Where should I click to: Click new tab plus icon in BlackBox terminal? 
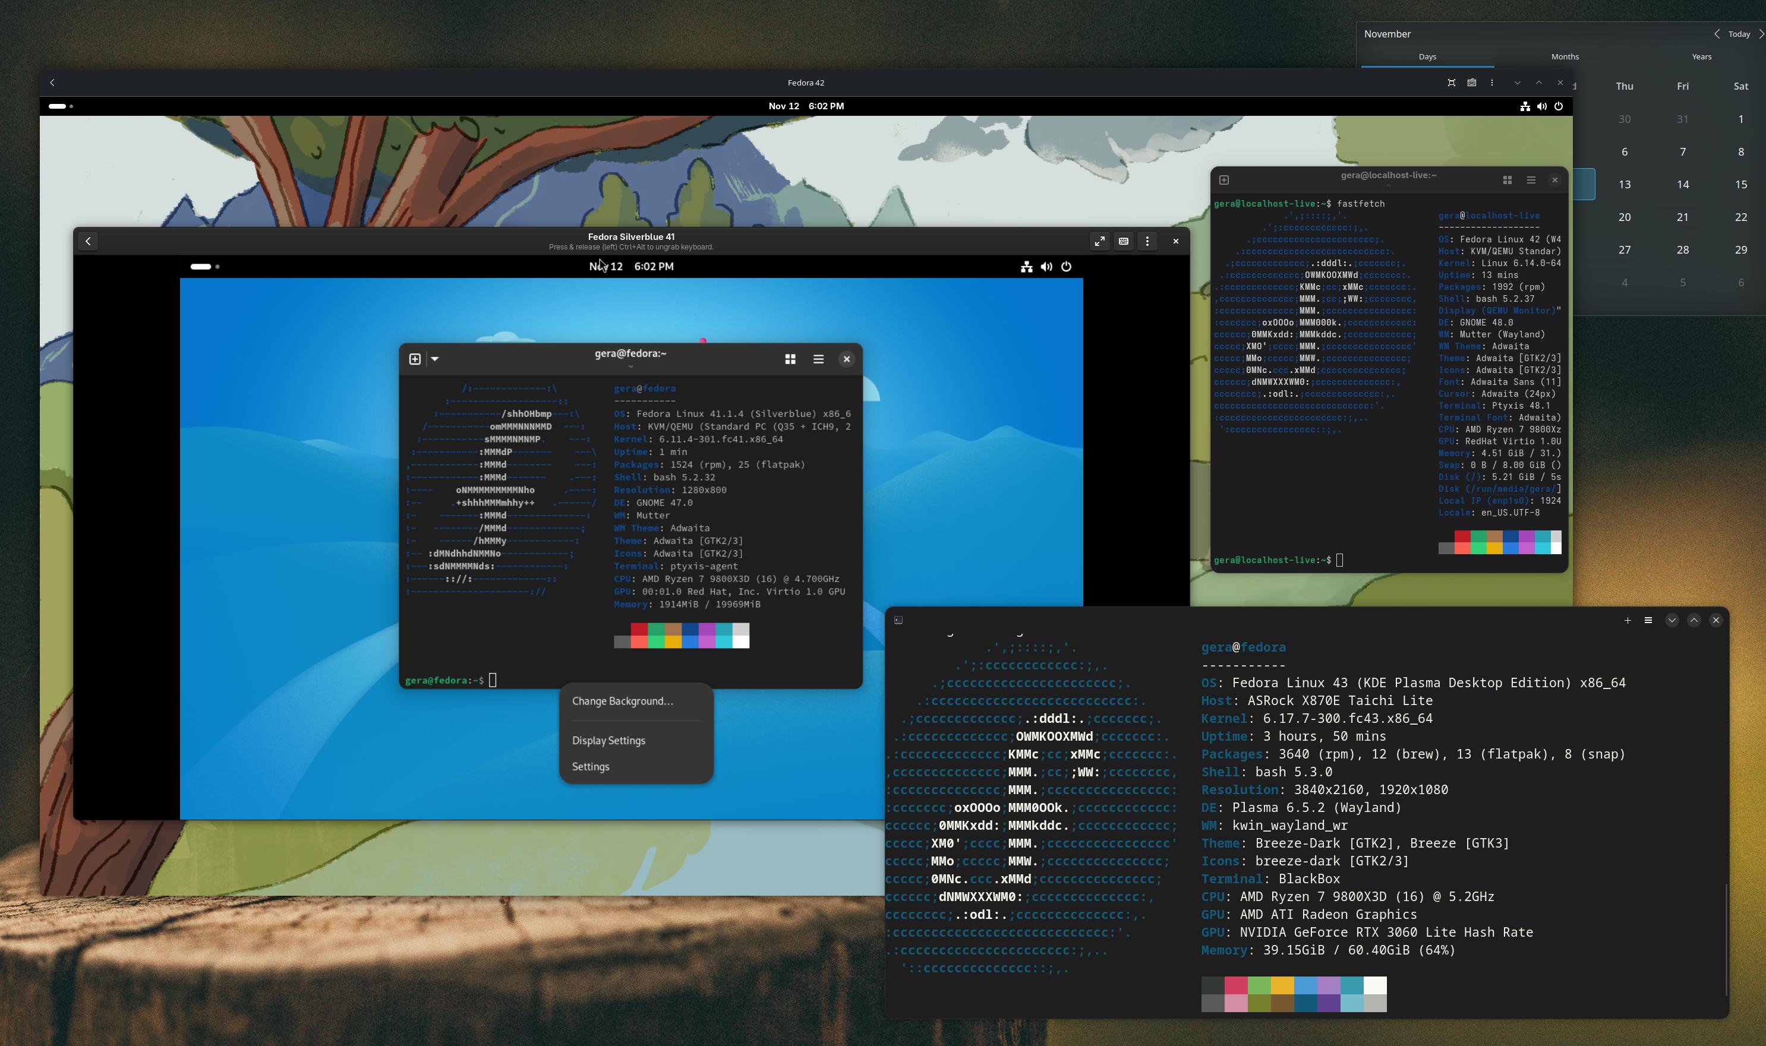click(x=1627, y=620)
